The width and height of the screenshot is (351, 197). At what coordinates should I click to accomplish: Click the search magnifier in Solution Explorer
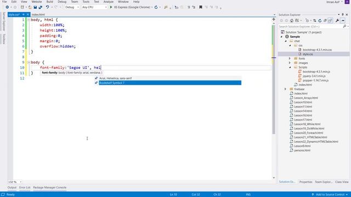[x=344, y=26]
